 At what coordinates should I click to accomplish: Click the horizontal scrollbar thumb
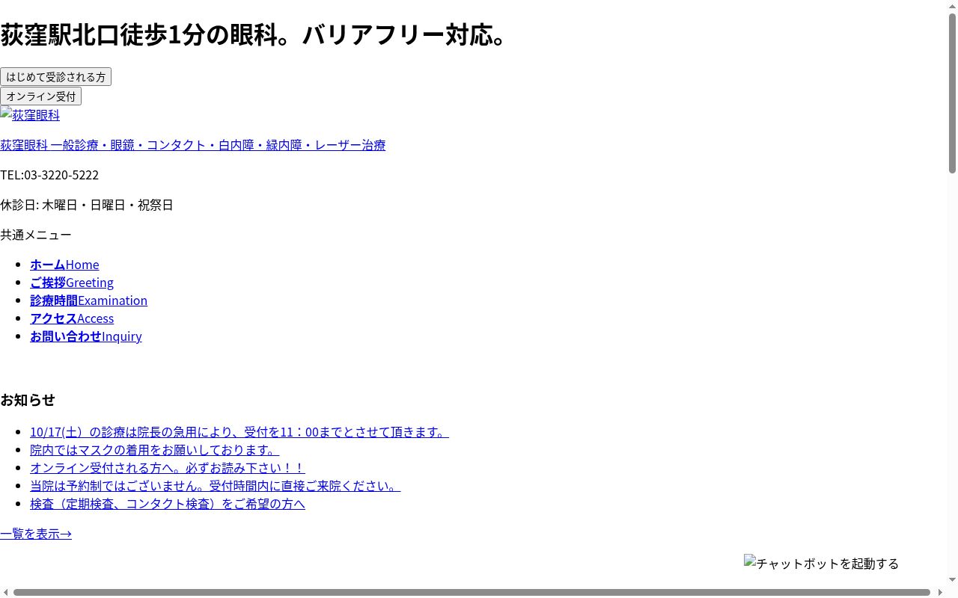coord(472,592)
